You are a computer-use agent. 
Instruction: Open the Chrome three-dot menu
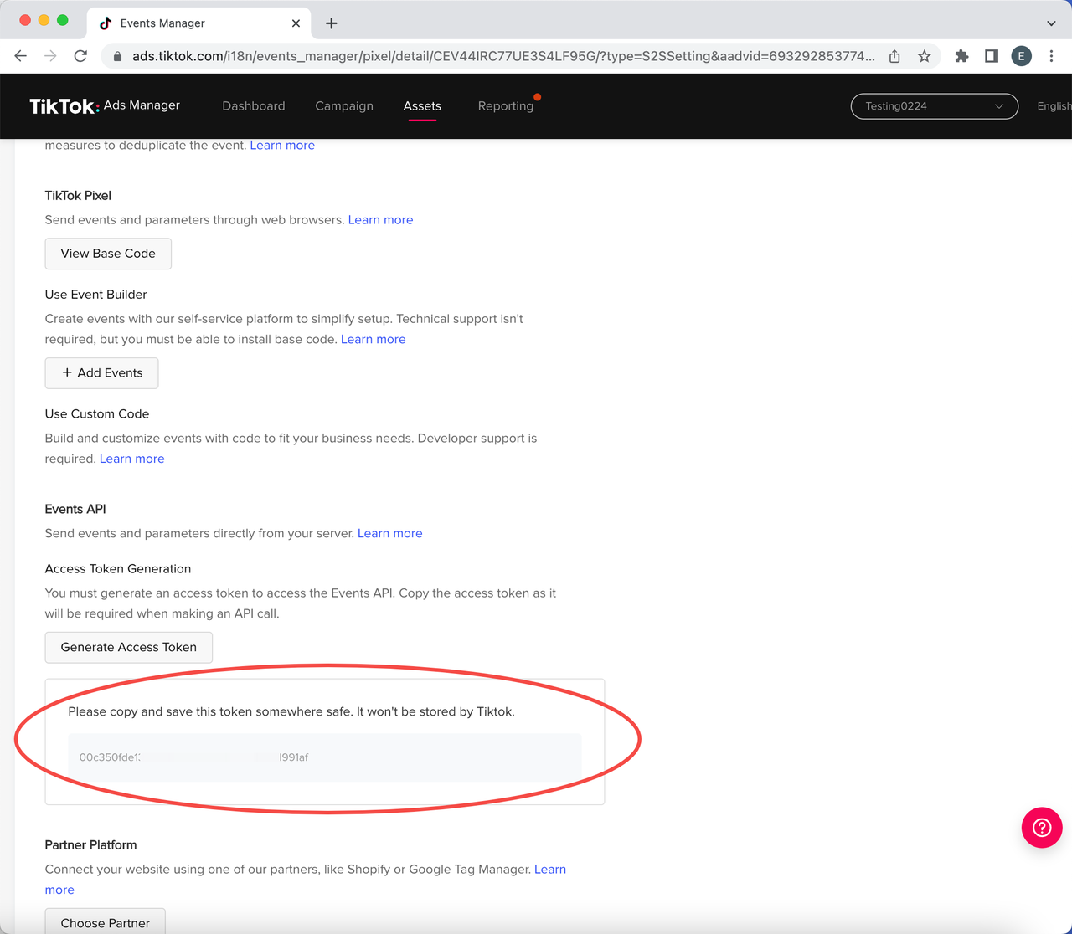pyautogui.click(x=1052, y=56)
